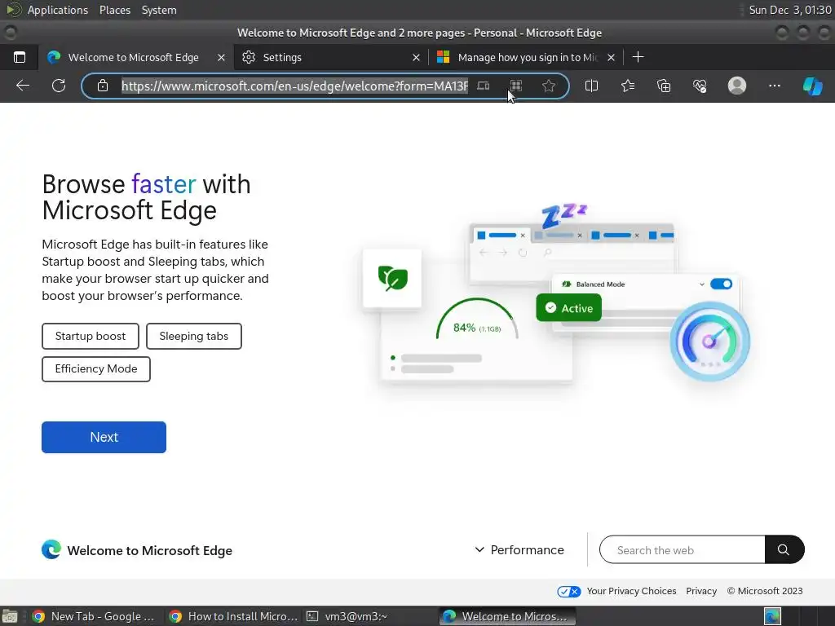The height and width of the screenshot is (626, 835).
Task: Switch to the Settings tab
Action: click(331, 58)
